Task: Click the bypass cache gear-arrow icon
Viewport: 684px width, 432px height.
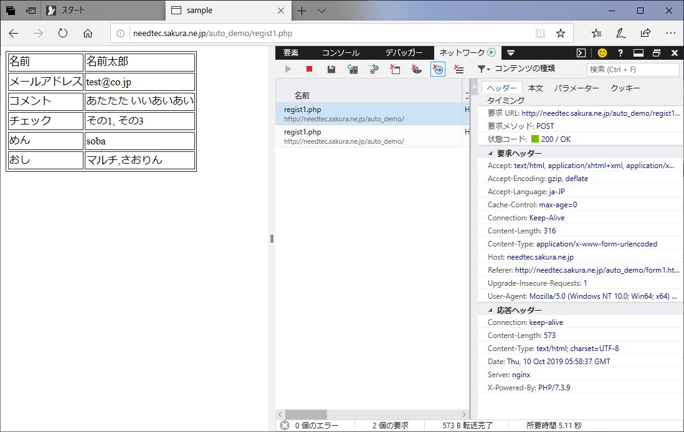Action: click(374, 69)
